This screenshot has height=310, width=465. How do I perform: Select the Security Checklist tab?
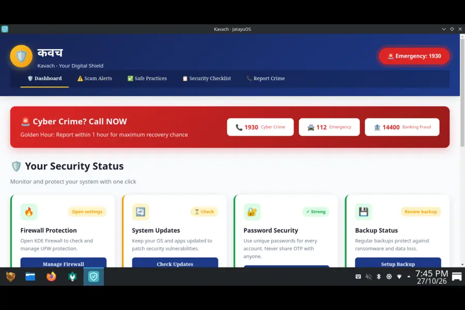[x=207, y=79]
